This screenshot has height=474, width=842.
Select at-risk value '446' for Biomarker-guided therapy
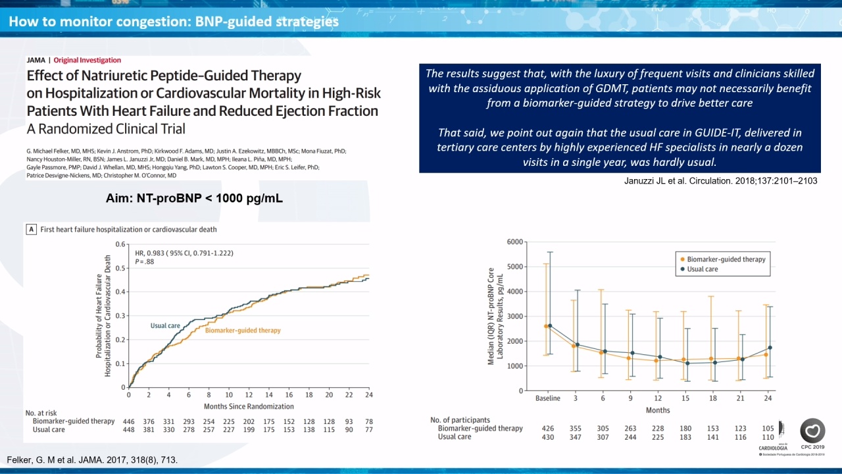point(130,421)
